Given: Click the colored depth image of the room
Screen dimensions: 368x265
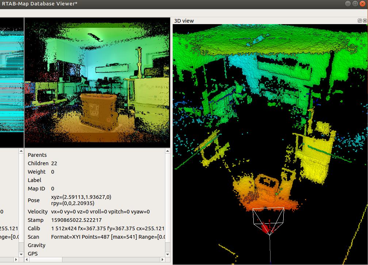Looking at the screenshot, I should click(x=97, y=82).
